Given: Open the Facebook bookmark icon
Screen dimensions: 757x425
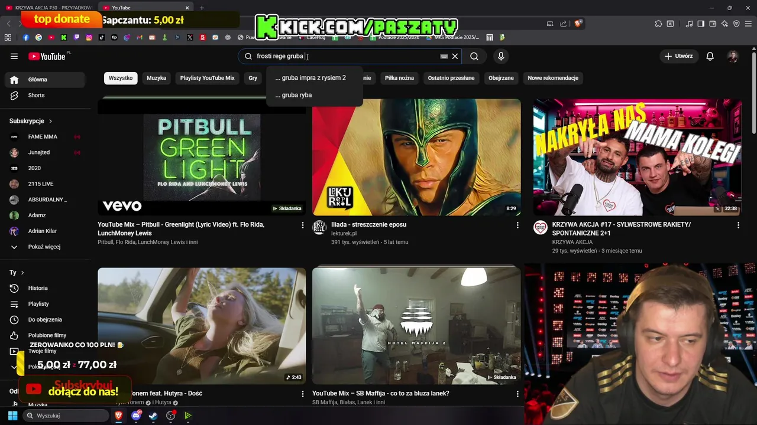Looking at the screenshot, I should click(x=26, y=37).
